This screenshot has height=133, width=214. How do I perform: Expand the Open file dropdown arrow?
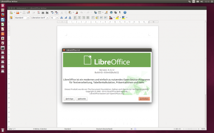tap(21, 12)
